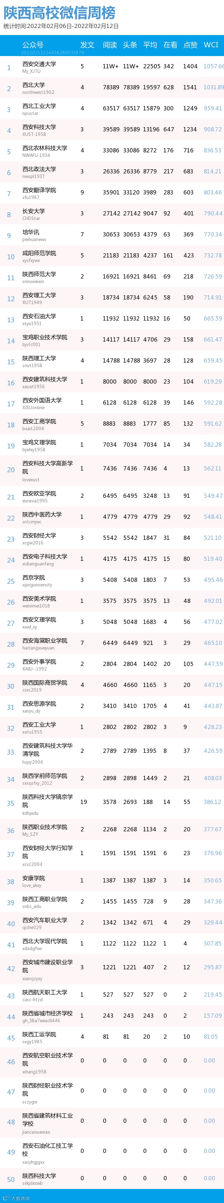Select 陕西工运学院 account name

click(x=39, y=1034)
